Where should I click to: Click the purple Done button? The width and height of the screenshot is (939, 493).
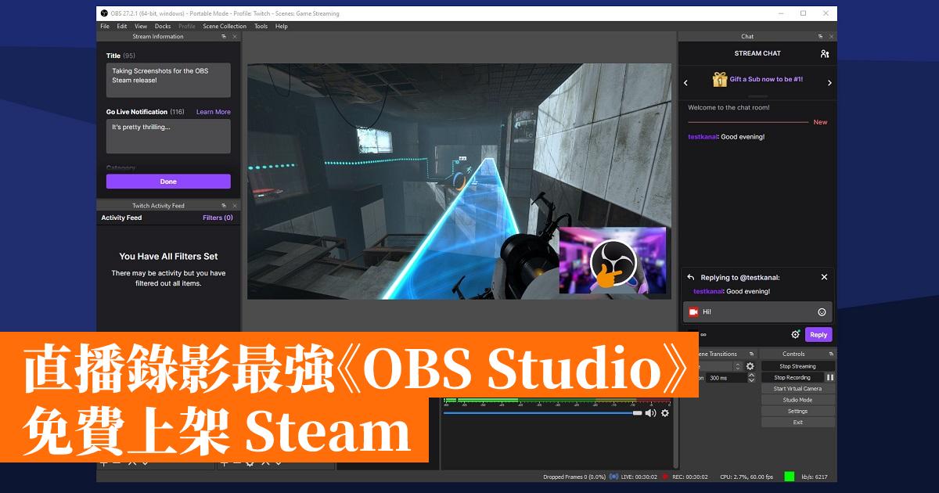[168, 182]
